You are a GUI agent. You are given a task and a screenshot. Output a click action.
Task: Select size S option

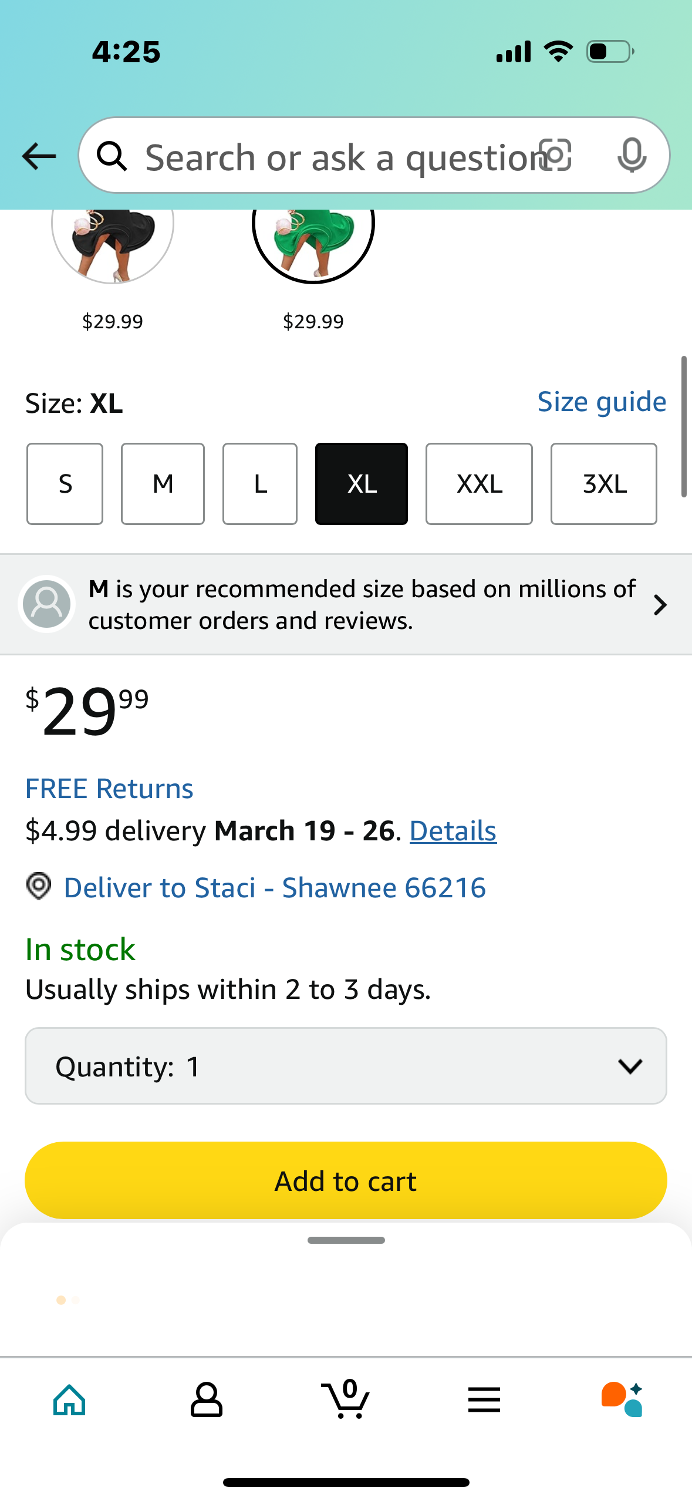point(65,484)
